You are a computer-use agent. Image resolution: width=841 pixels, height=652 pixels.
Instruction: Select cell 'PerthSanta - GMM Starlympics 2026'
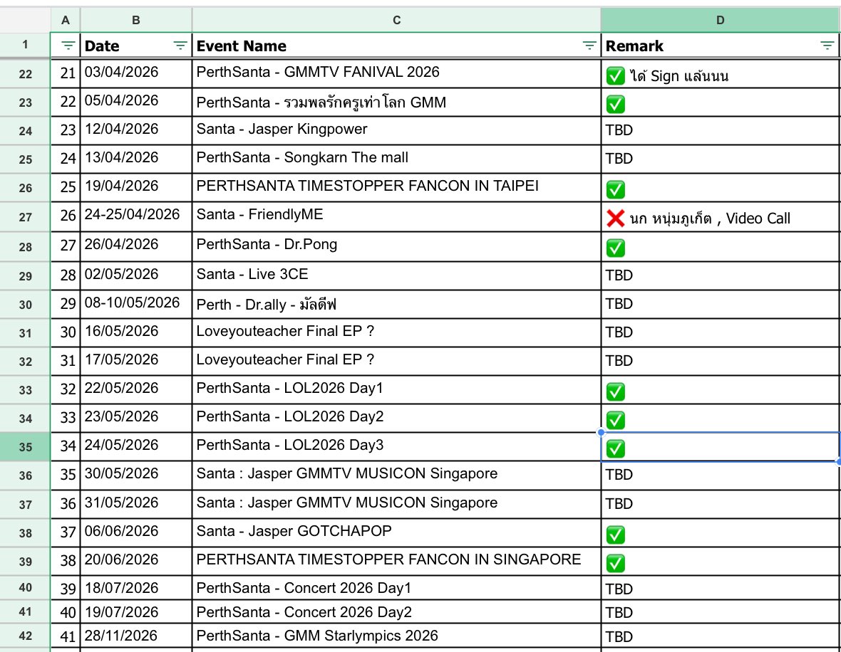396,636
